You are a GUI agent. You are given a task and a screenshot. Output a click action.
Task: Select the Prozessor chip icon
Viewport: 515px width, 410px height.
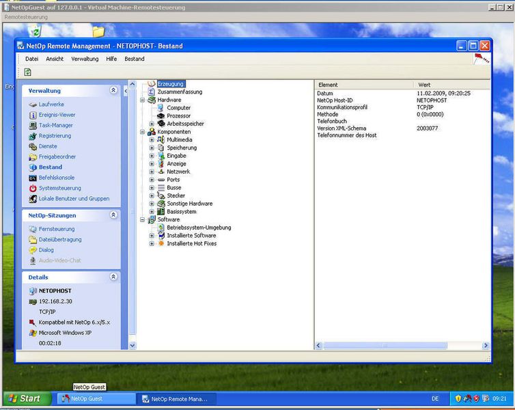coord(161,115)
